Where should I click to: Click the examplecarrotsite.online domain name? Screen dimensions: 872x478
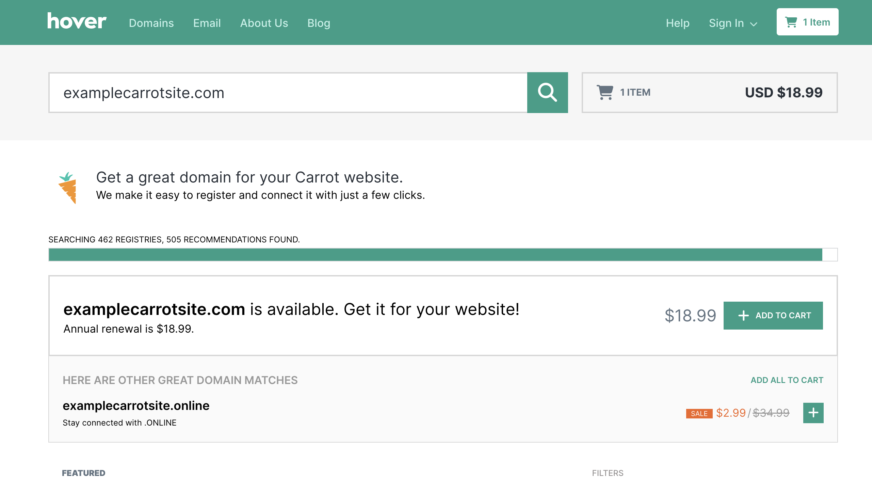(136, 406)
